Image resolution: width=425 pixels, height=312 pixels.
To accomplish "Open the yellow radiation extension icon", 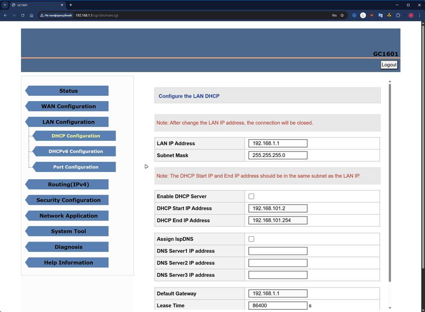I will [389, 16].
